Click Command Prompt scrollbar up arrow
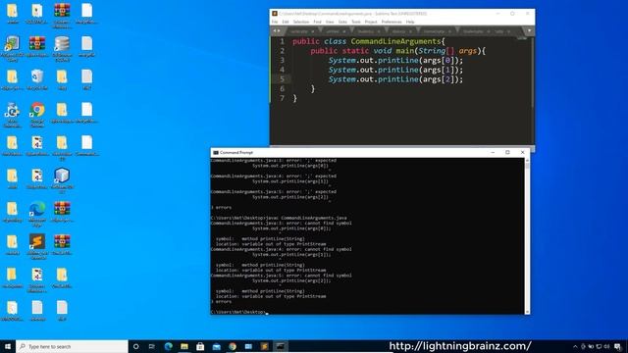 tap(527, 161)
